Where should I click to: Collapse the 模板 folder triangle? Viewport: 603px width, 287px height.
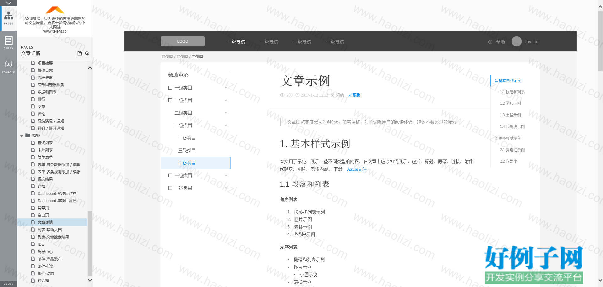click(x=22, y=136)
